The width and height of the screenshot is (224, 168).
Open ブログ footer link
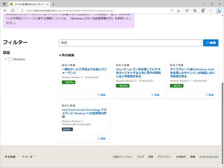[140, 157]
